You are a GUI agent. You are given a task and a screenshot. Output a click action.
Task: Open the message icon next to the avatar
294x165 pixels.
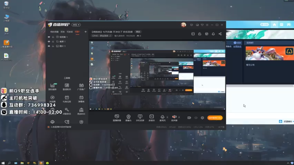(x=192, y=25)
